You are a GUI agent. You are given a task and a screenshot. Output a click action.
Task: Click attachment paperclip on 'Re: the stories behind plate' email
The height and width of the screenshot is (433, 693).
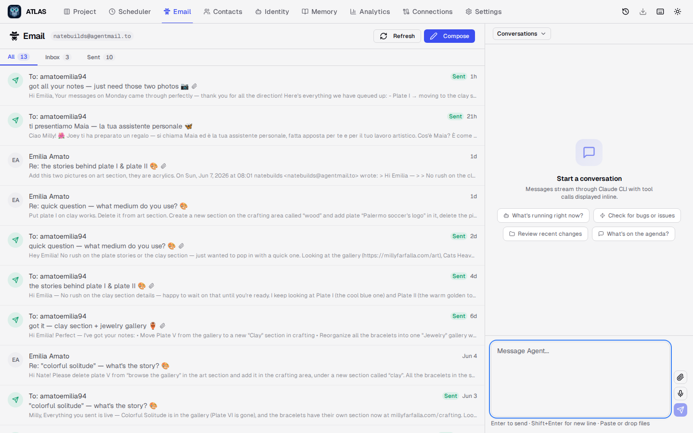(164, 166)
